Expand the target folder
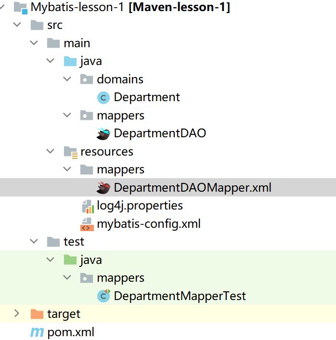 (x=17, y=314)
